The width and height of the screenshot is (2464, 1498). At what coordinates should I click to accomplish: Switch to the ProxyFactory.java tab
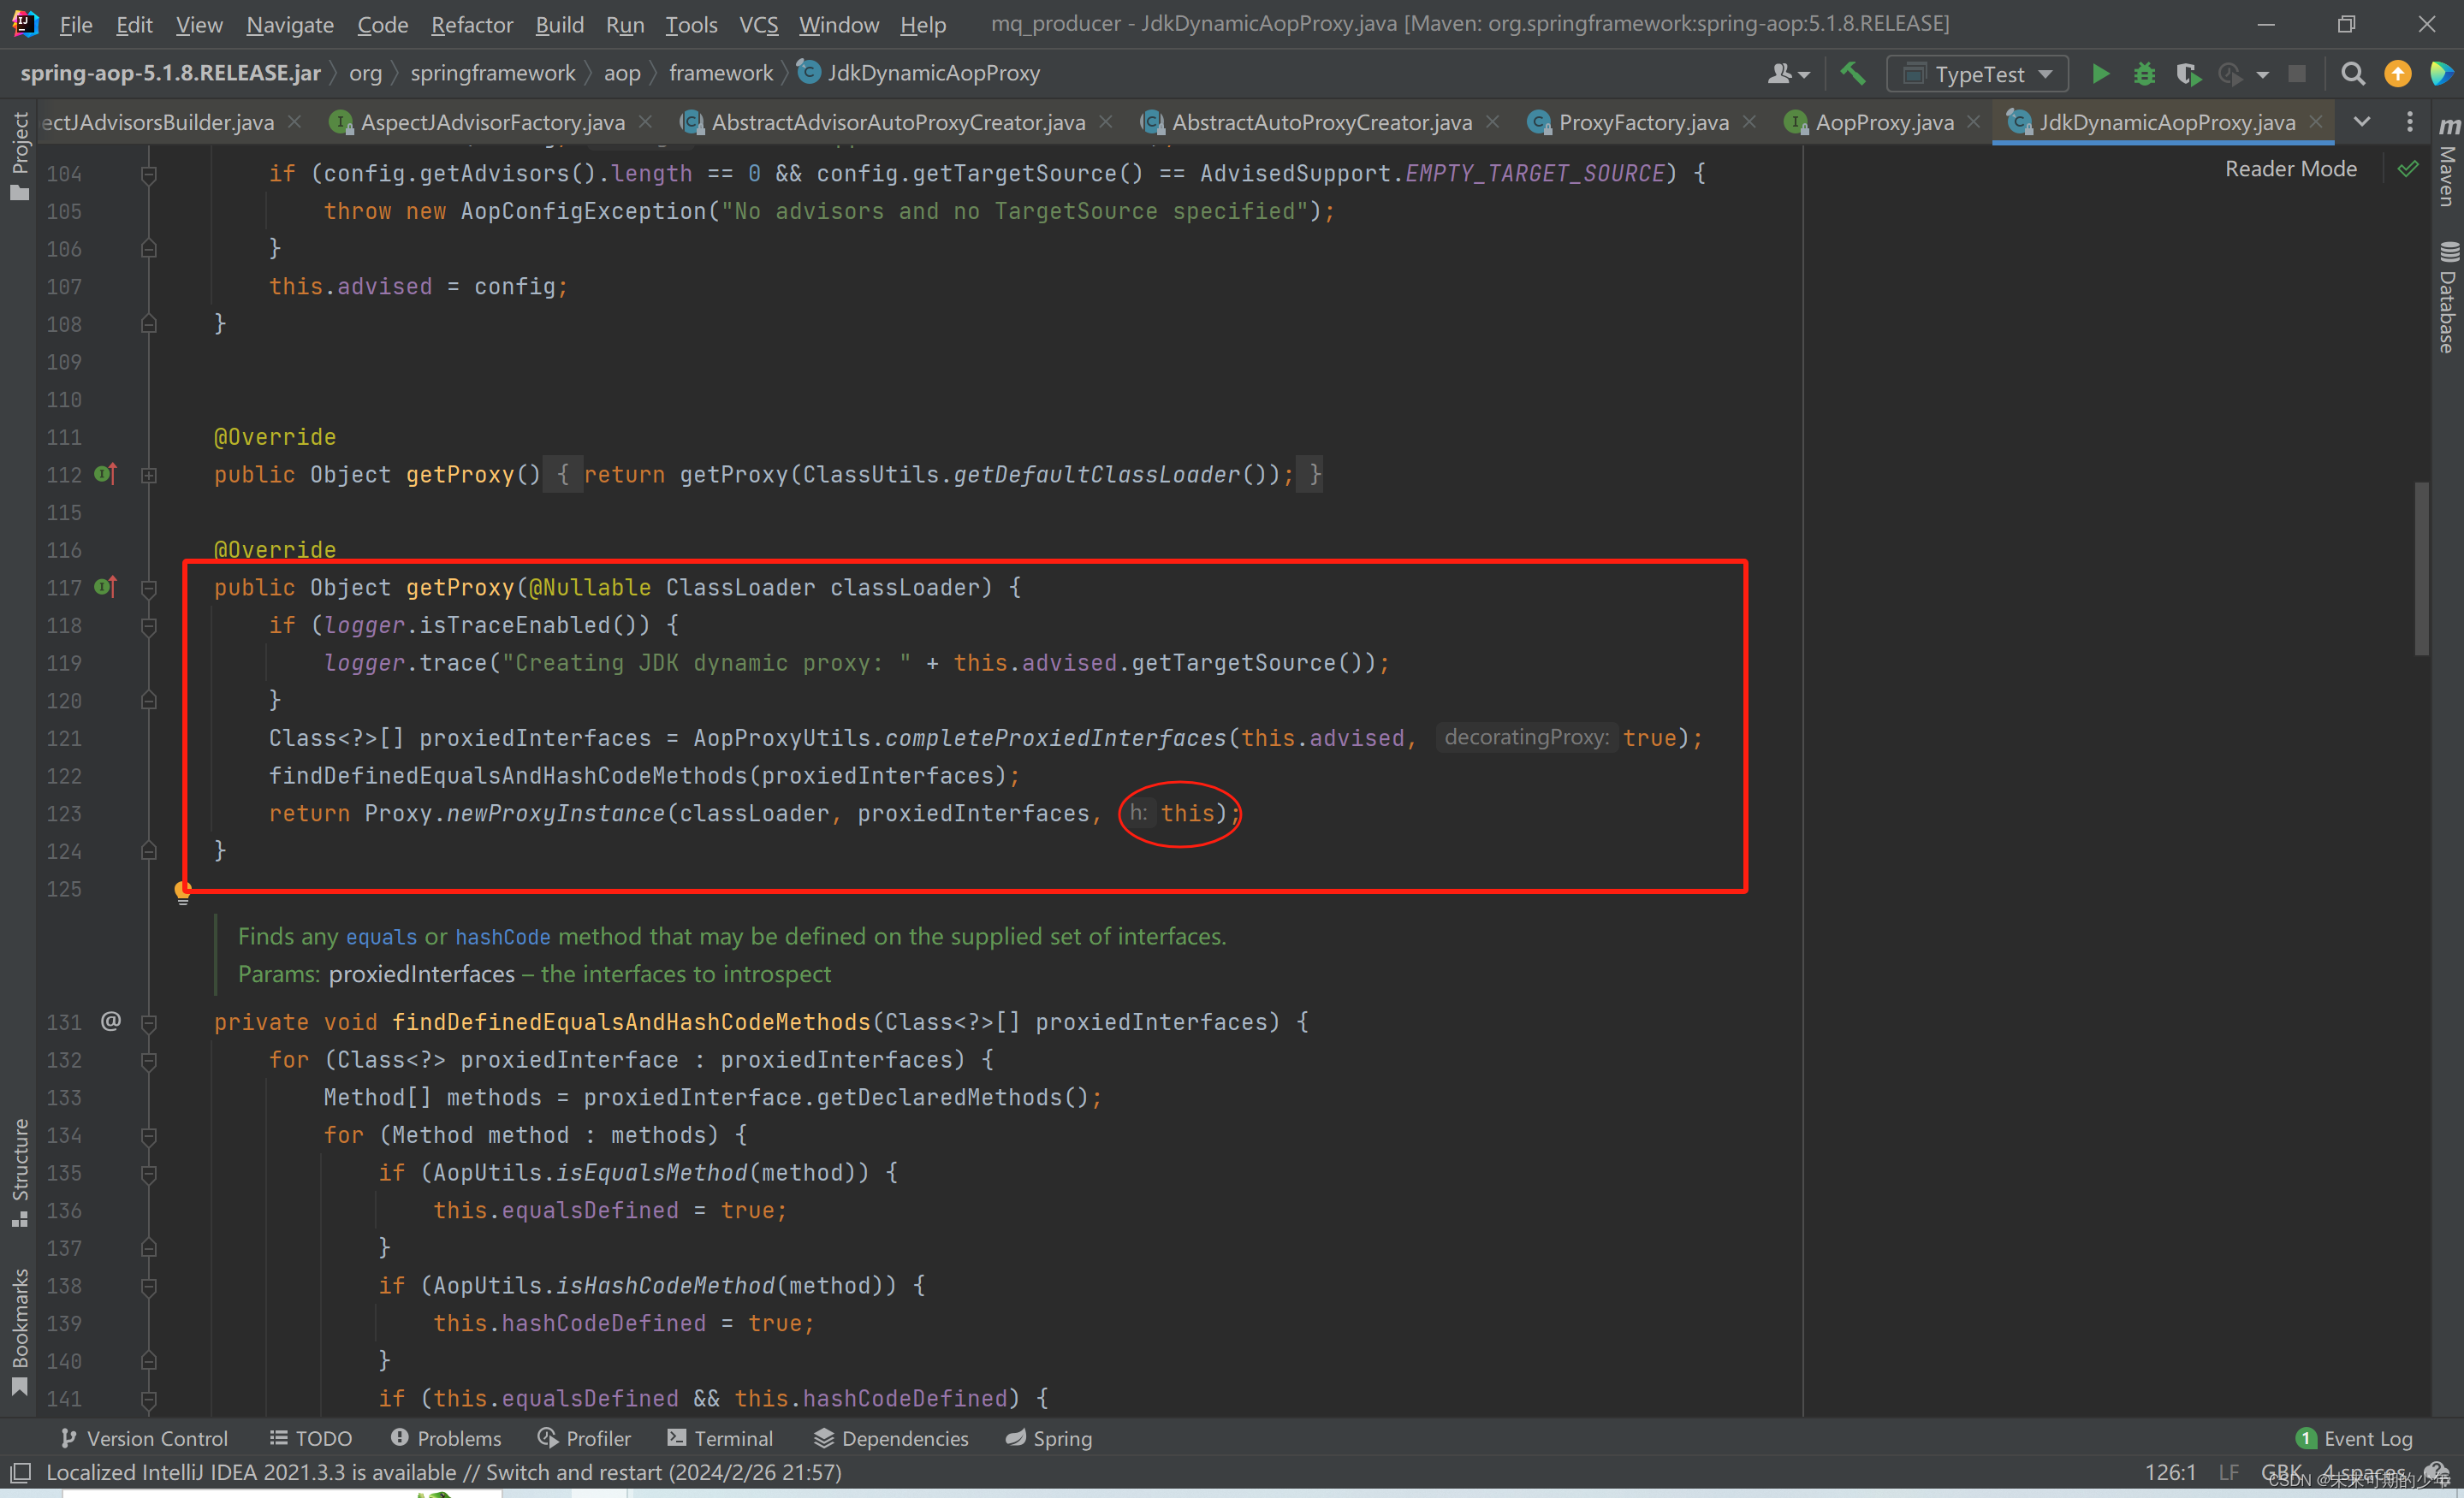(x=1642, y=122)
